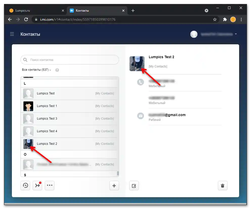Select contact Lumpics Test 3
Image resolution: width=251 pixels, height=209 pixels.
[x=69, y=119]
